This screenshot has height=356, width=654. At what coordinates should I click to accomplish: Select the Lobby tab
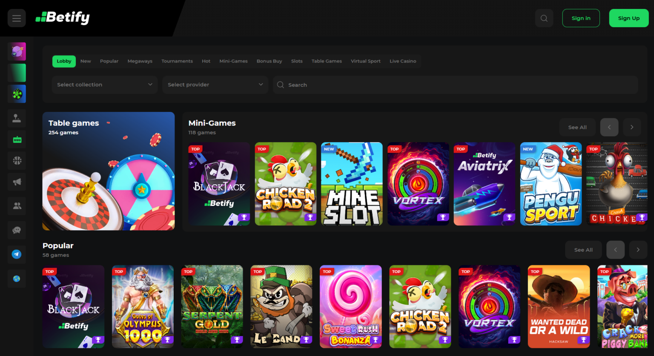click(x=64, y=61)
